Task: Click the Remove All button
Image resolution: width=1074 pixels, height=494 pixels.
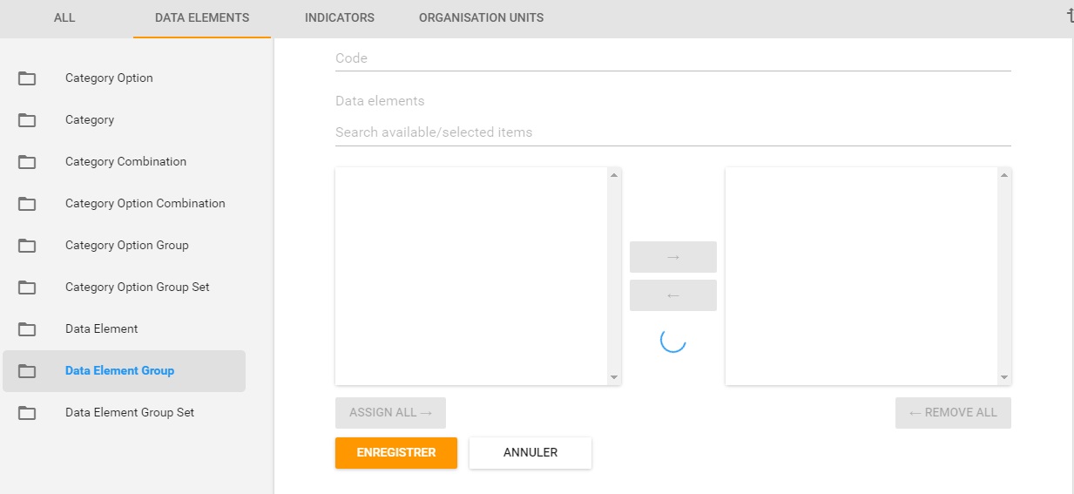Action: point(953,413)
